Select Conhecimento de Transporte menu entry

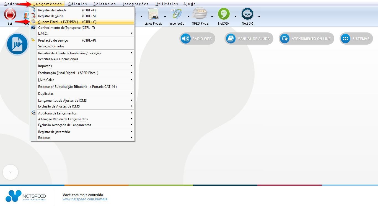[82, 28]
